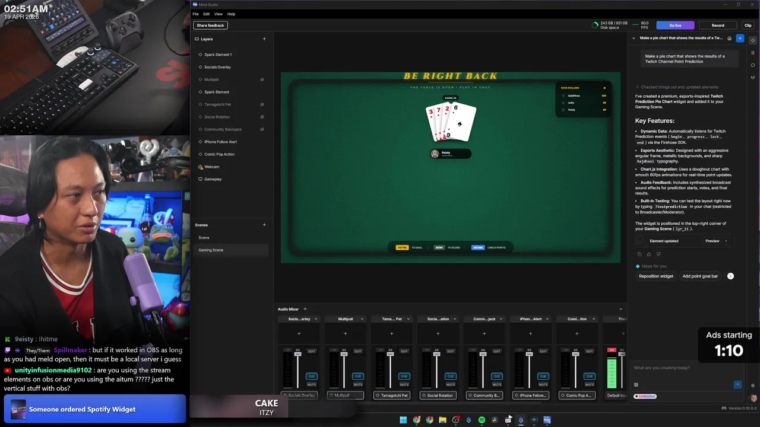Screen dimensions: 760x427
Task: Open the diamond Spark icon in the right sidebar
Action: pos(753,40)
